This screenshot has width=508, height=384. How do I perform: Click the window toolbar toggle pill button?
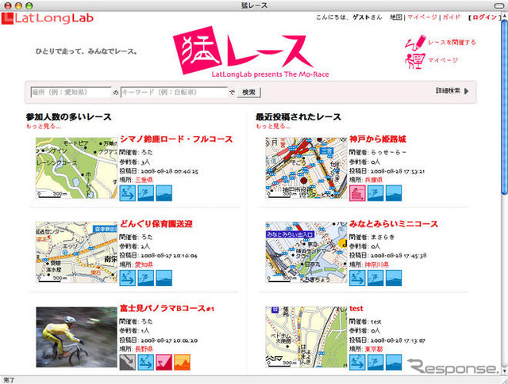[x=499, y=6]
